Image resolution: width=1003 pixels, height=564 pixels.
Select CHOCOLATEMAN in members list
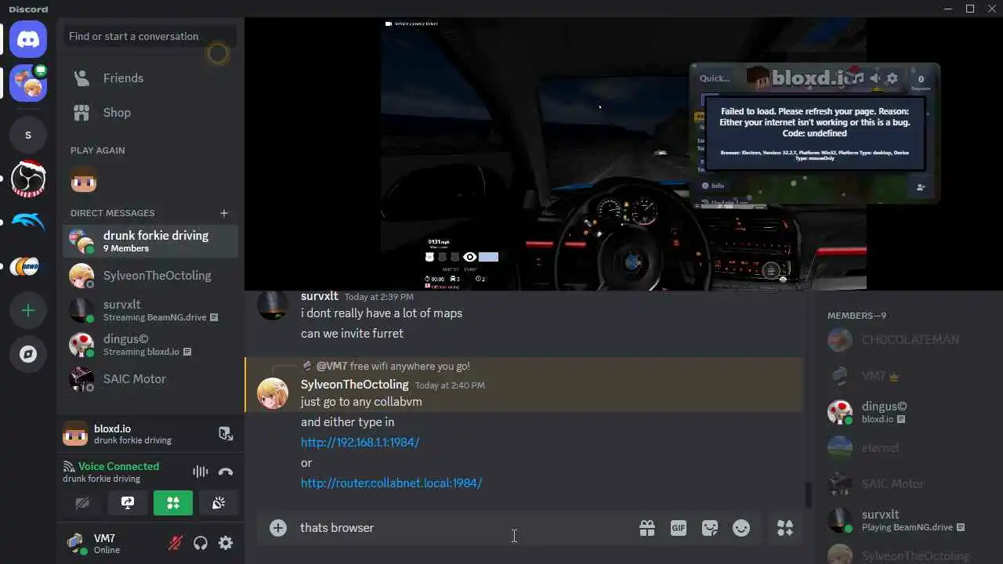(909, 340)
